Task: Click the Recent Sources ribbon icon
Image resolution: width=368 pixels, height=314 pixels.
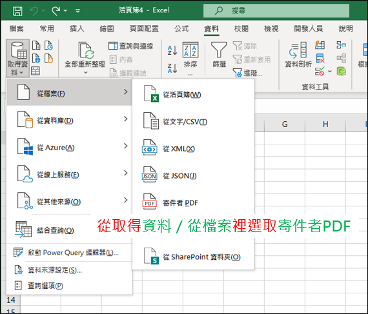Action: [48, 45]
